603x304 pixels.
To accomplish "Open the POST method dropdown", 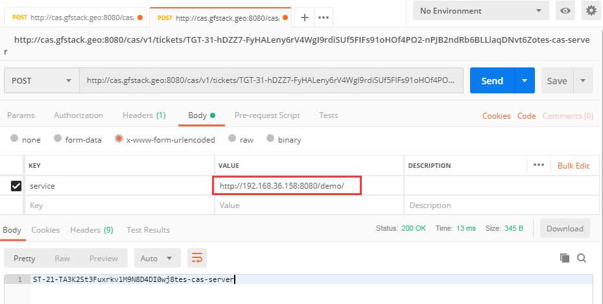I will pyautogui.click(x=41, y=81).
